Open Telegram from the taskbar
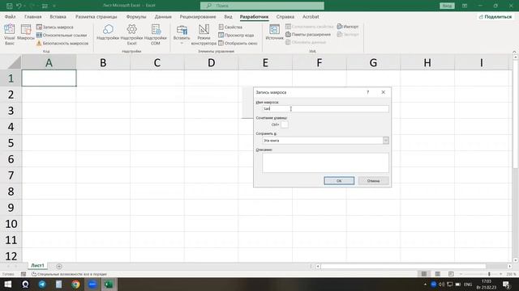The width and height of the screenshot is (519, 291). point(42,284)
